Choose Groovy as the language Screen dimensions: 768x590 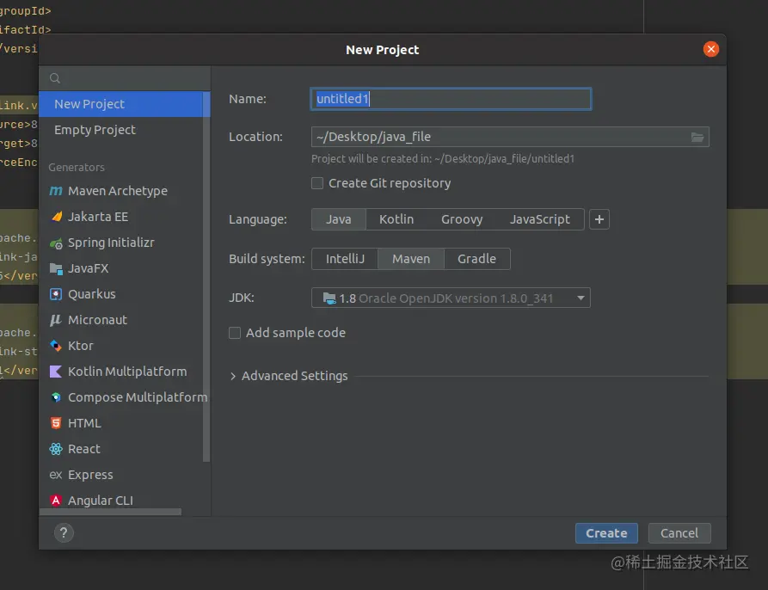pos(461,219)
